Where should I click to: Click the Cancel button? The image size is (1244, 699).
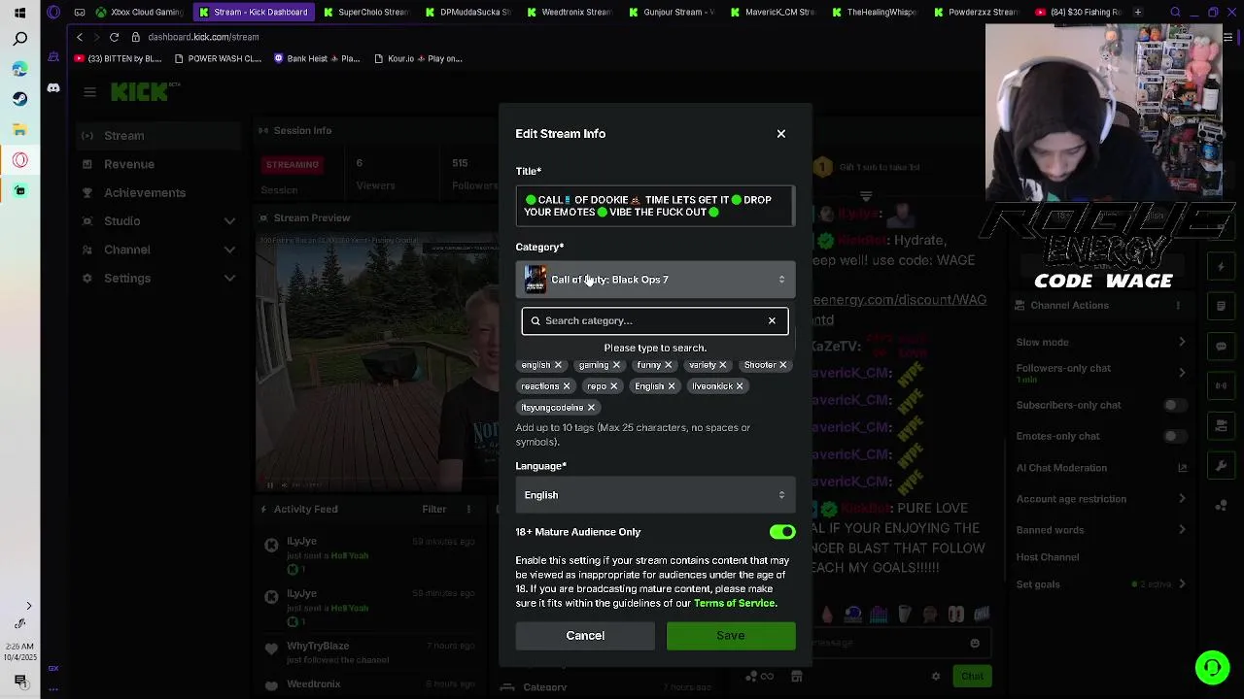point(585,636)
